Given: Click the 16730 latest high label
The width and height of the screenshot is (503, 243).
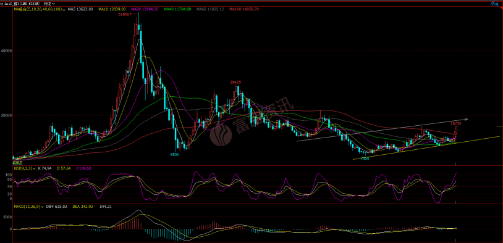Looking at the screenshot, I should click(x=456, y=123).
